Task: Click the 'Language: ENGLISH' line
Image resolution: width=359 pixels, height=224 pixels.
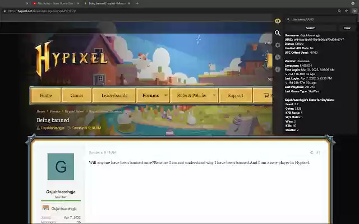Action: click(298, 66)
